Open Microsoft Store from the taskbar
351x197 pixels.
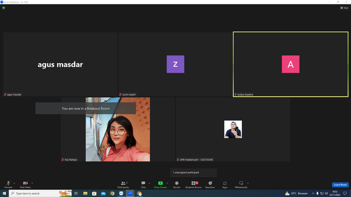[x=94, y=193]
